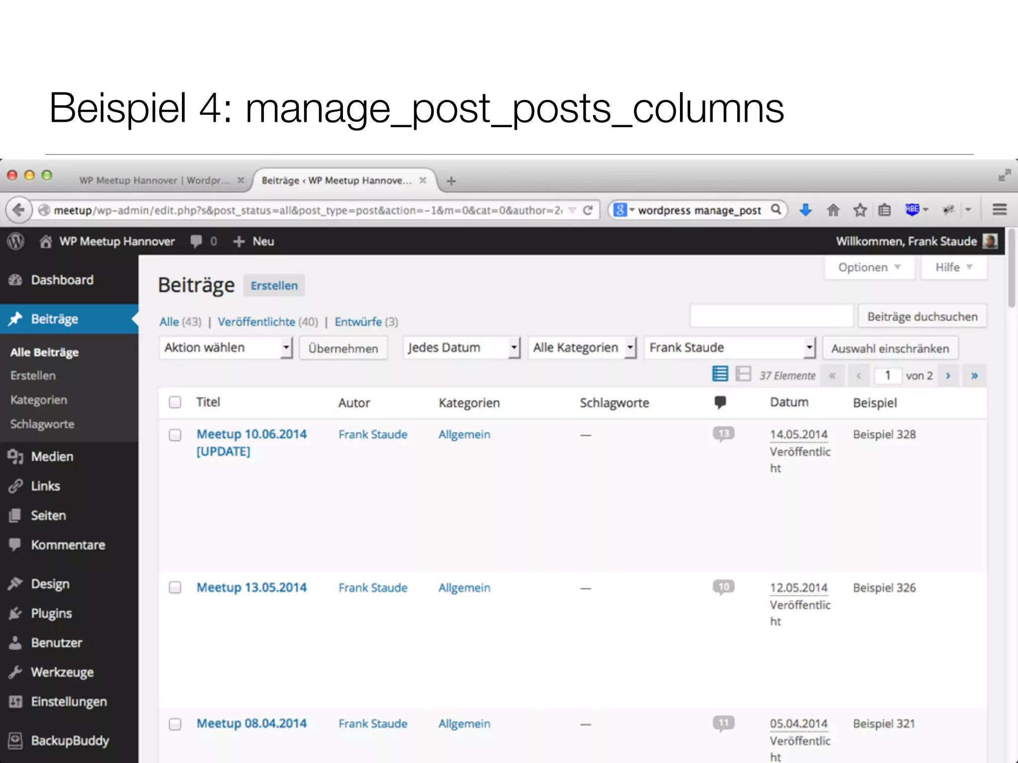Click the WordPress logo in admin bar
1018x763 pixels.
pyautogui.click(x=16, y=241)
